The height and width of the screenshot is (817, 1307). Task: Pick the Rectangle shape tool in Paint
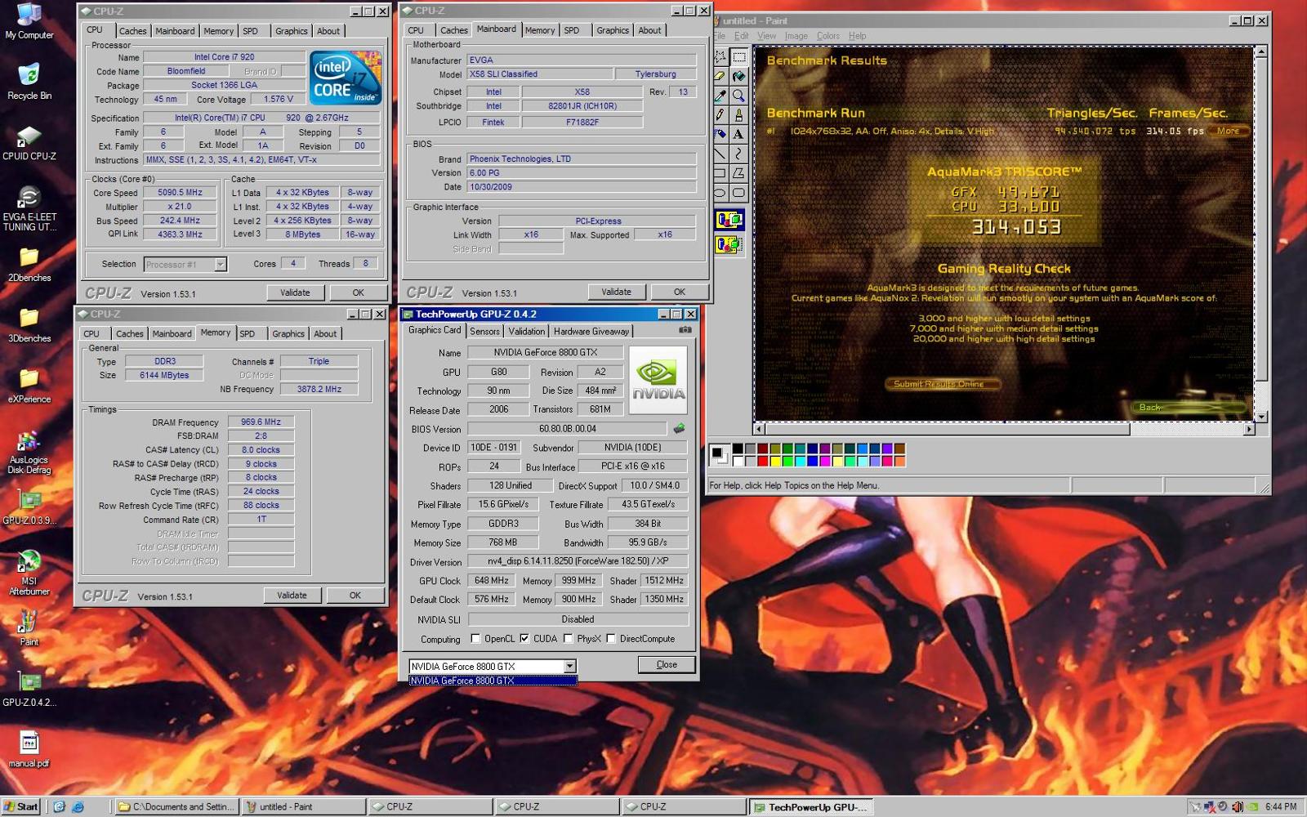click(720, 173)
